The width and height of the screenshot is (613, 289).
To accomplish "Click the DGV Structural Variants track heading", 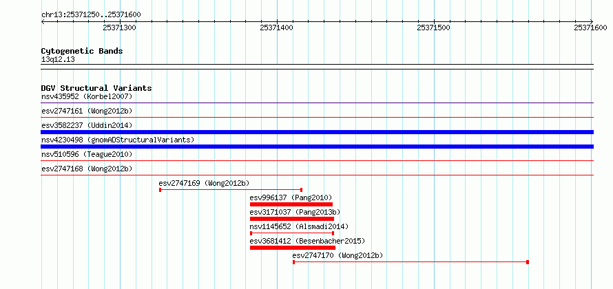I will [x=96, y=88].
